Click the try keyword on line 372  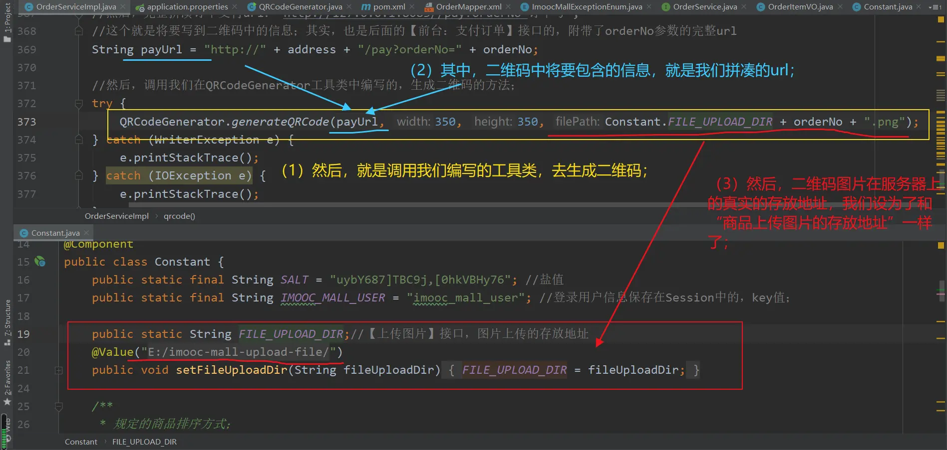pos(102,104)
